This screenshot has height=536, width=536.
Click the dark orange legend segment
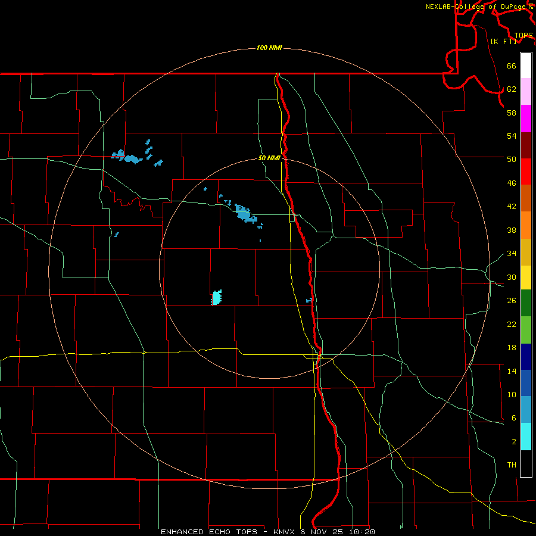526,198
